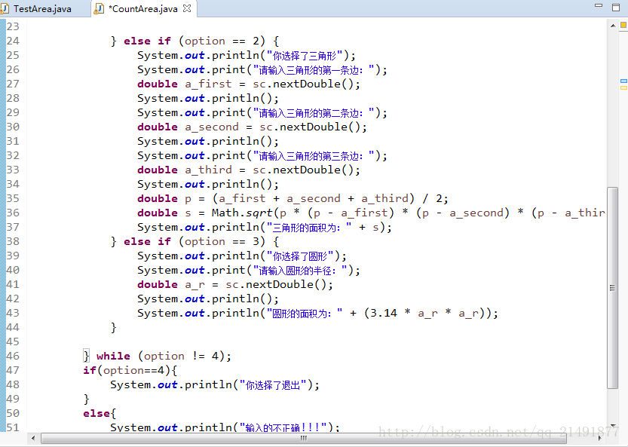Click the yellow marker below the blue one in the overview ruler

623,87
